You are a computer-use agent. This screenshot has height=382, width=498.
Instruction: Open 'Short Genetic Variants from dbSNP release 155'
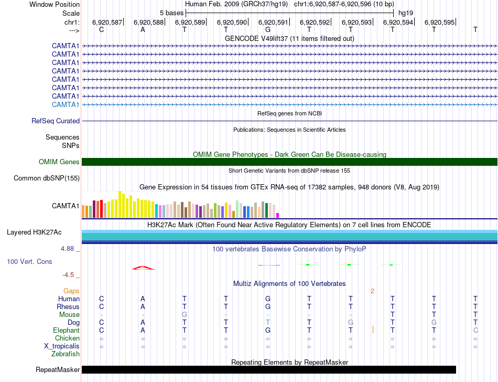[x=289, y=171]
